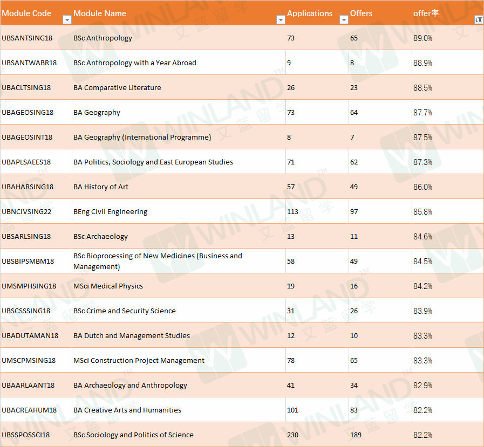Click the 86.0% offer rate cell

click(x=447, y=187)
